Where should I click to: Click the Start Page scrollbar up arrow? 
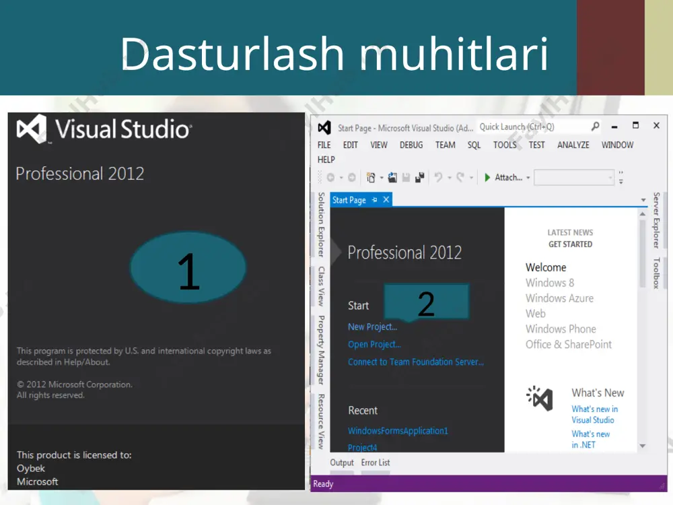tap(643, 213)
